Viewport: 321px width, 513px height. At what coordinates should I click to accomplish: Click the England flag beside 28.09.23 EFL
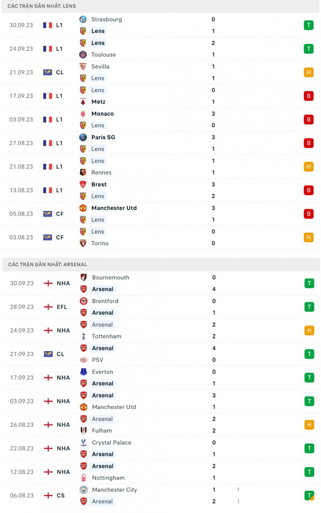pyautogui.click(x=48, y=307)
